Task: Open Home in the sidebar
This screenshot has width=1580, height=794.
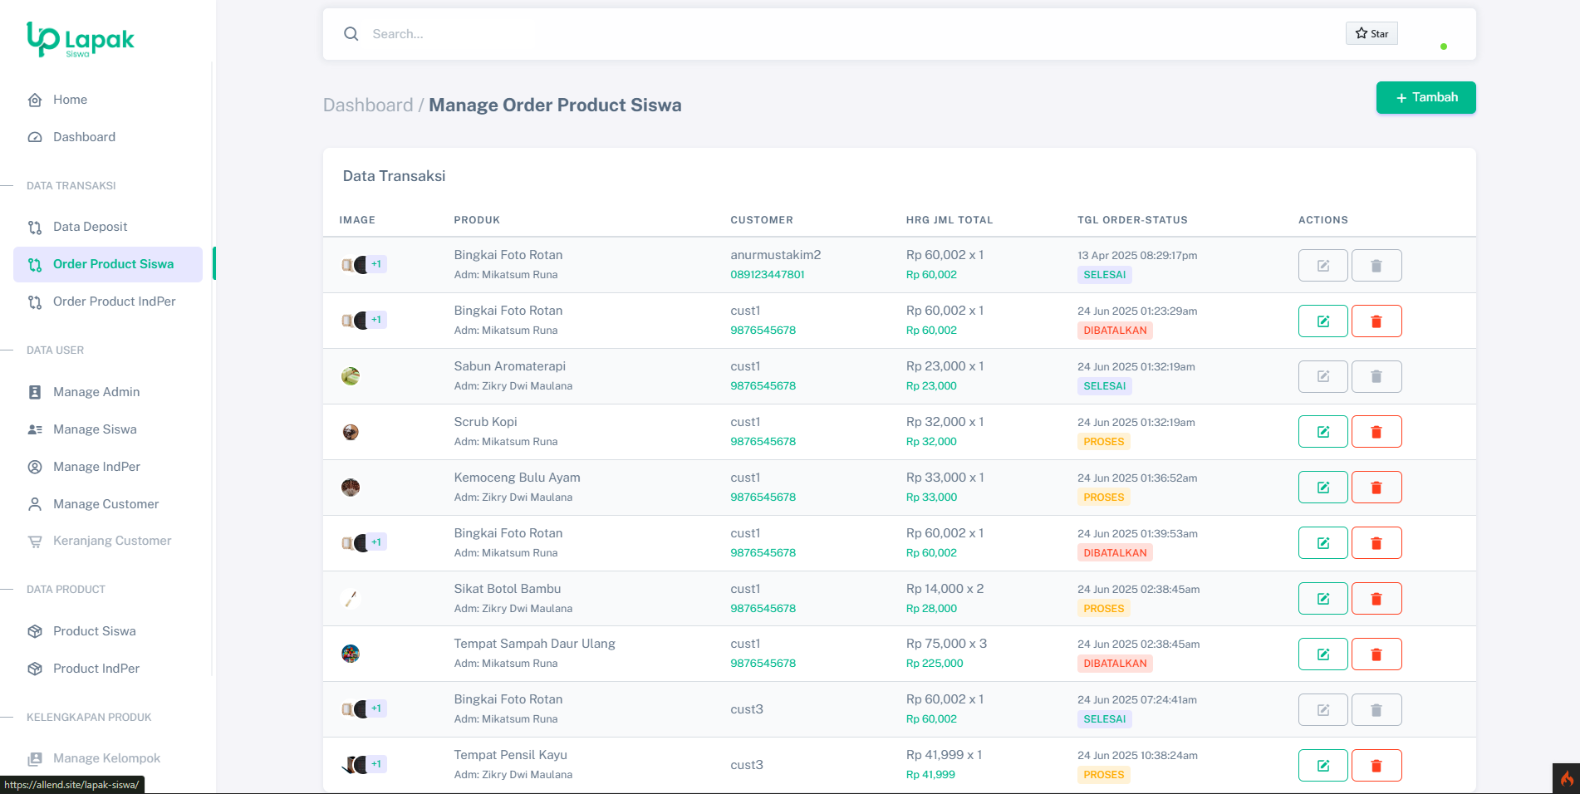Action: click(70, 100)
